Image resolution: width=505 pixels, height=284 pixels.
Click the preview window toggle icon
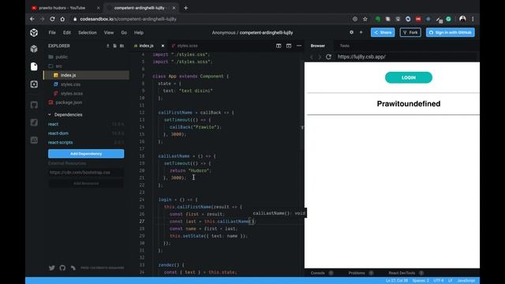click(289, 46)
